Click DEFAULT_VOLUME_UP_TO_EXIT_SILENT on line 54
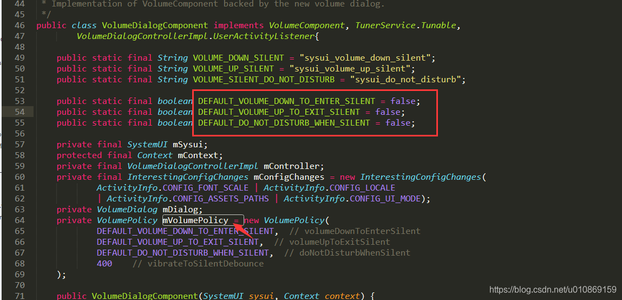 click(279, 112)
